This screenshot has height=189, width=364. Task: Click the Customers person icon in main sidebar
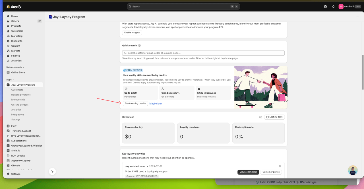[x=8, y=31]
